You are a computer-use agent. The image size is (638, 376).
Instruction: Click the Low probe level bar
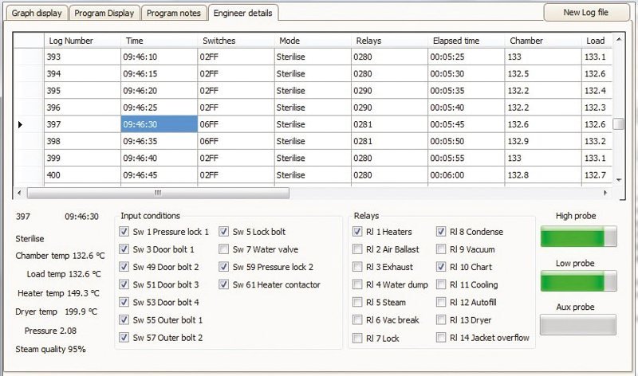pyautogui.click(x=578, y=281)
